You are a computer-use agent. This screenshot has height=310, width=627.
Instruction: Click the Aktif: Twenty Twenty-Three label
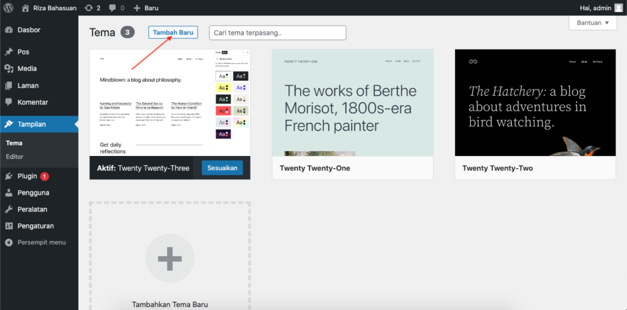click(x=143, y=168)
